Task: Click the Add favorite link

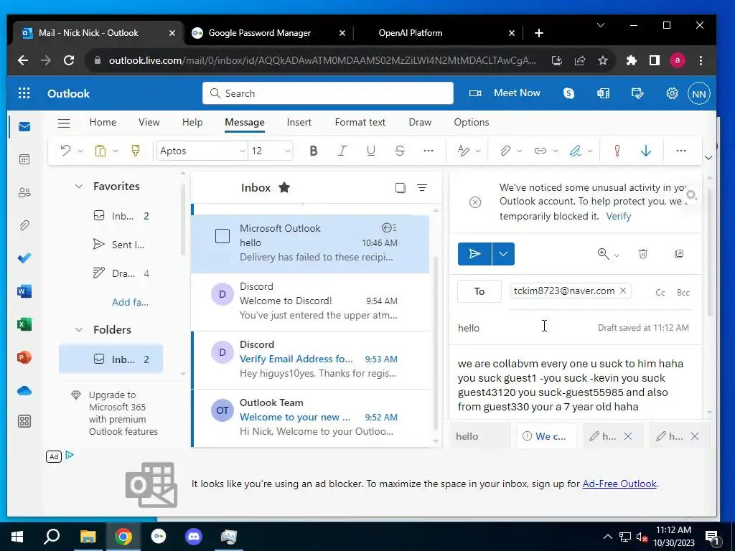Action: point(130,302)
